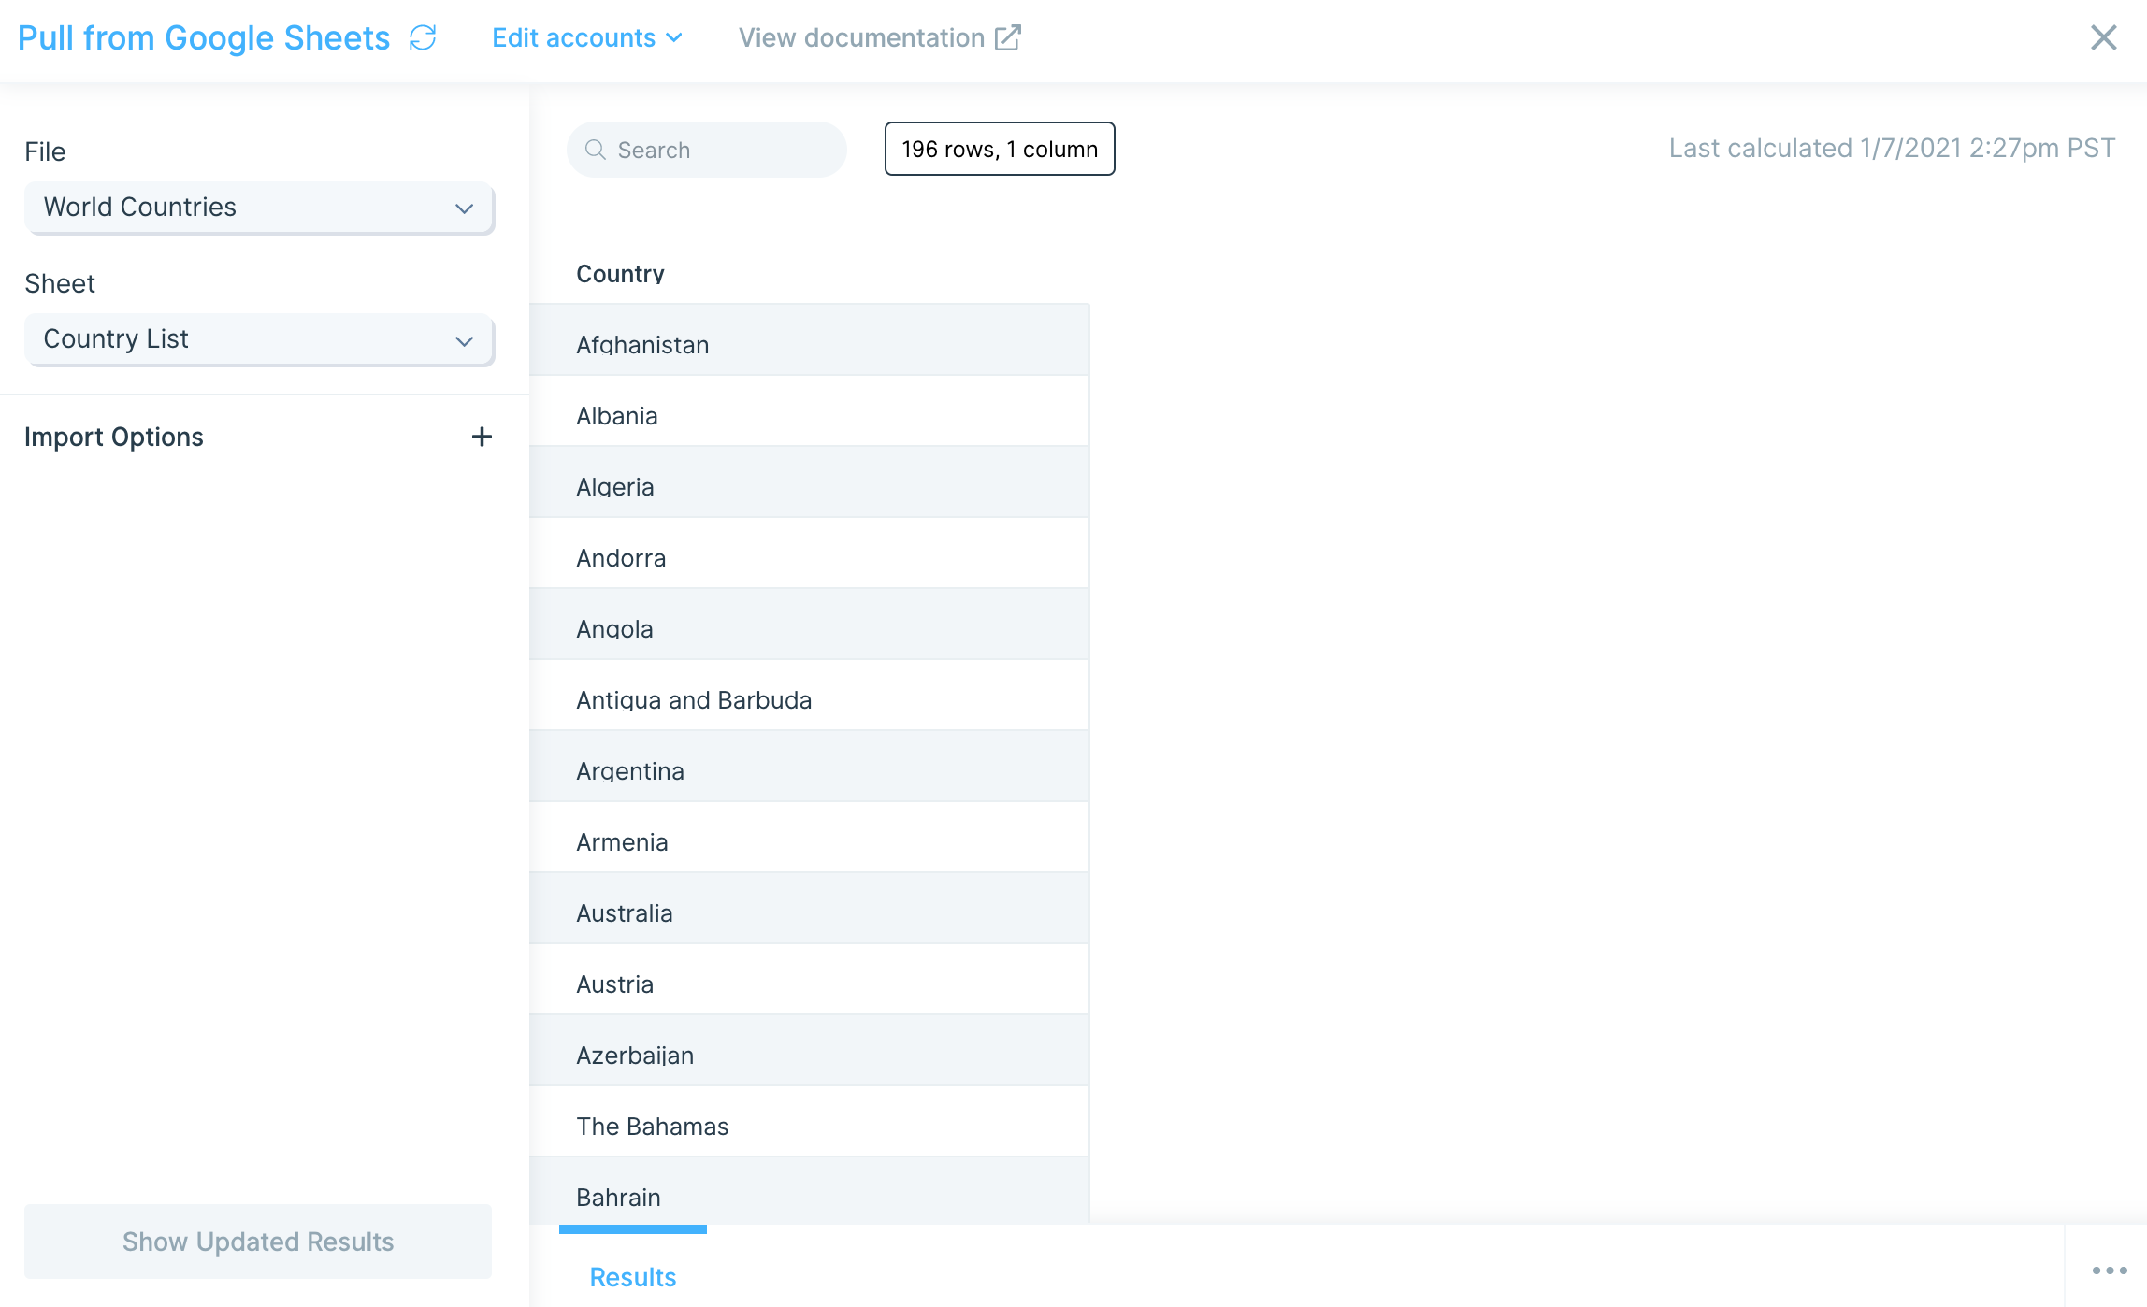This screenshot has height=1307, width=2147.
Task: Select the Antigua and Barbuda row
Action: point(809,699)
